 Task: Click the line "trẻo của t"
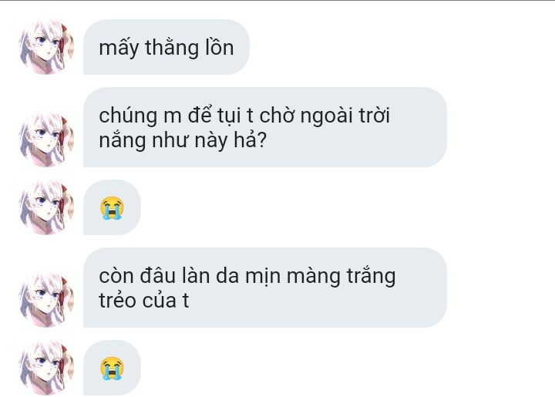click(143, 301)
